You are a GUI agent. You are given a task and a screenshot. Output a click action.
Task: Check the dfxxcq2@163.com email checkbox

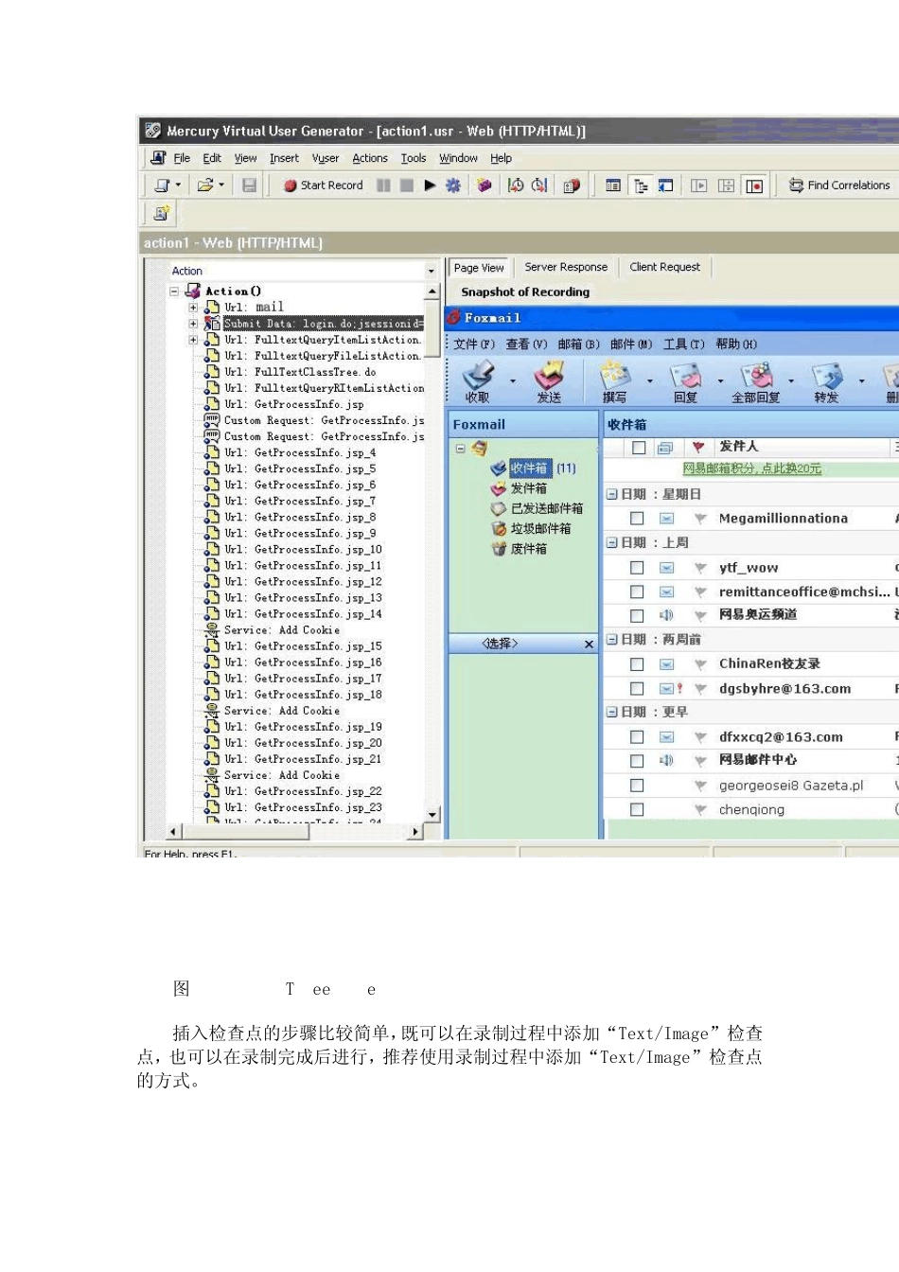click(637, 736)
